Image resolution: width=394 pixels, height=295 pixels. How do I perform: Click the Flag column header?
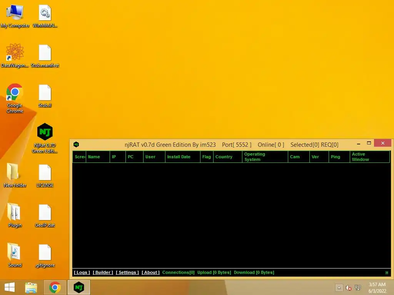point(207,157)
